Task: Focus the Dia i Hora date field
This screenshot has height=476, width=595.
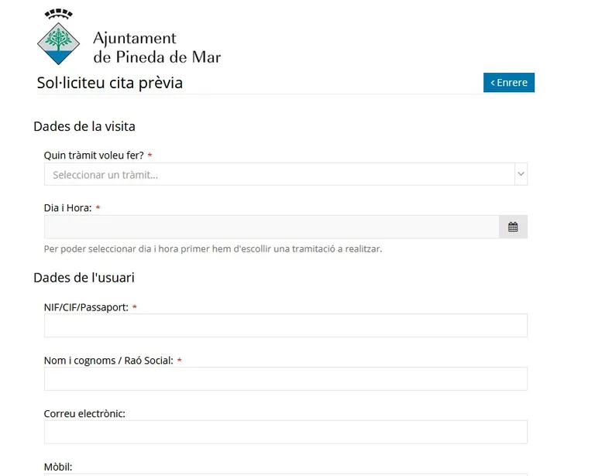Action: click(x=272, y=227)
